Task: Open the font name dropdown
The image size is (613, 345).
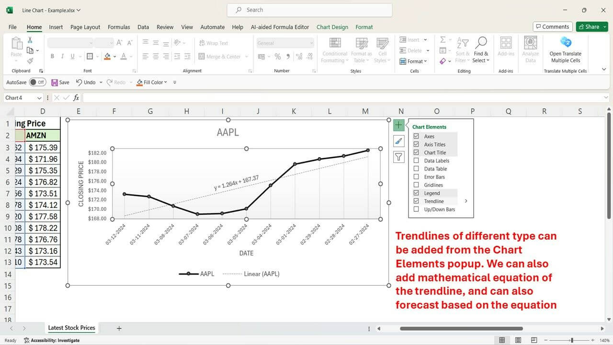Action: click(91, 43)
